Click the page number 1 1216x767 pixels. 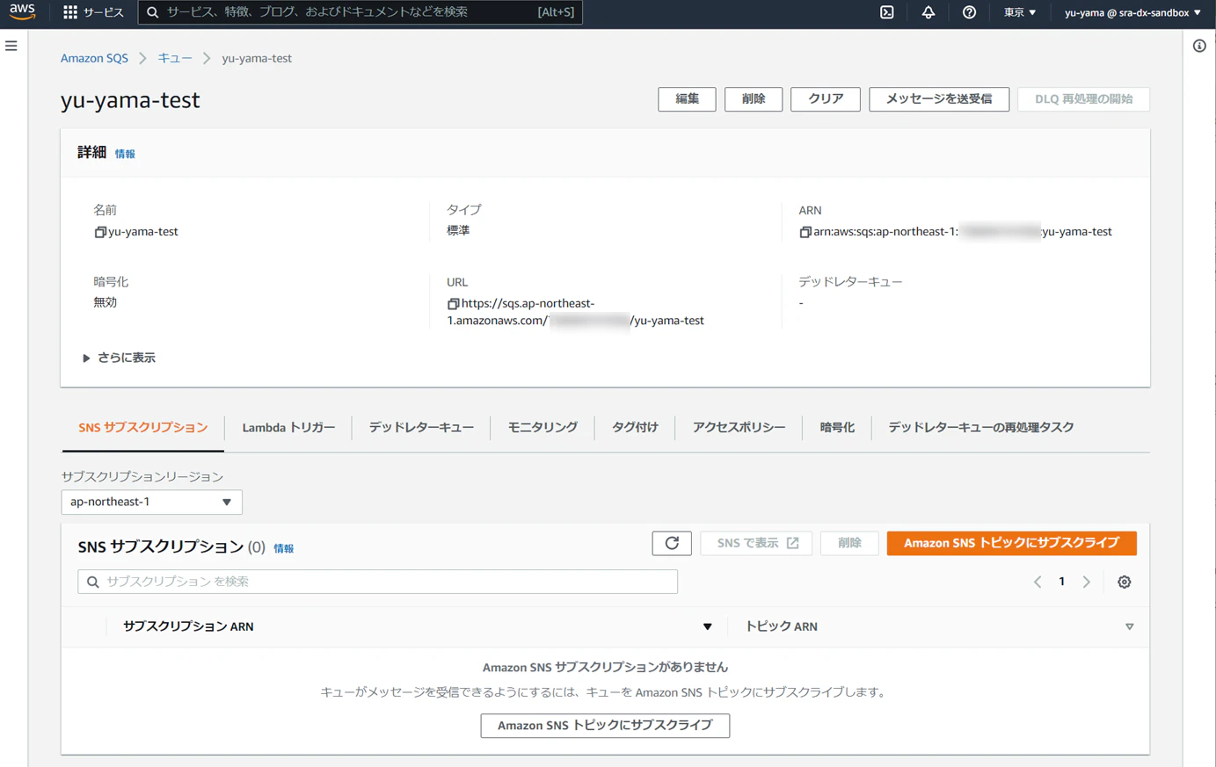click(x=1062, y=582)
